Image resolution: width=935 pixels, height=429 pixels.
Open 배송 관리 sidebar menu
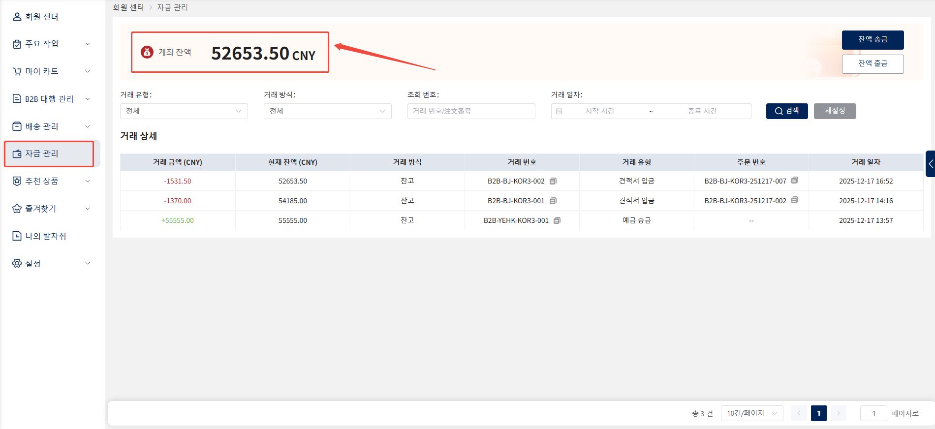[42, 126]
